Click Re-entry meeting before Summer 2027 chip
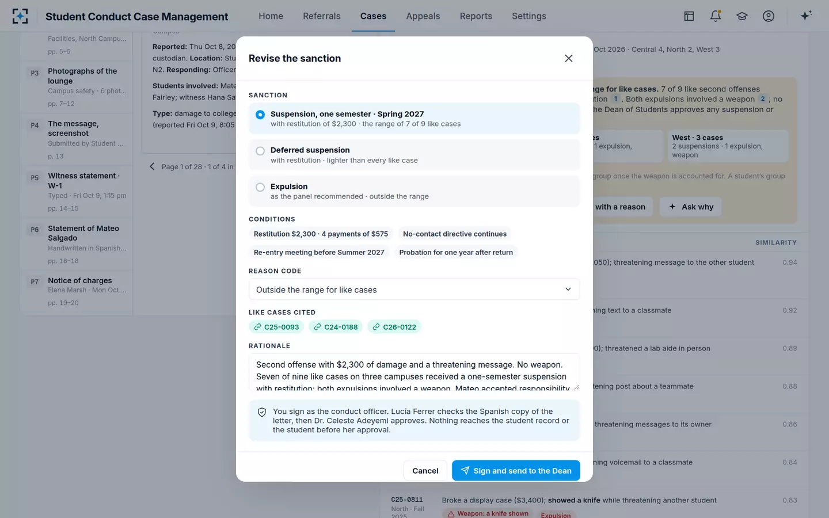The width and height of the screenshot is (829, 518). click(x=319, y=253)
